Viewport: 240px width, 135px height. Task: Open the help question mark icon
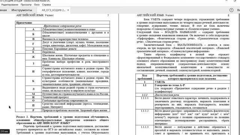point(231,10)
